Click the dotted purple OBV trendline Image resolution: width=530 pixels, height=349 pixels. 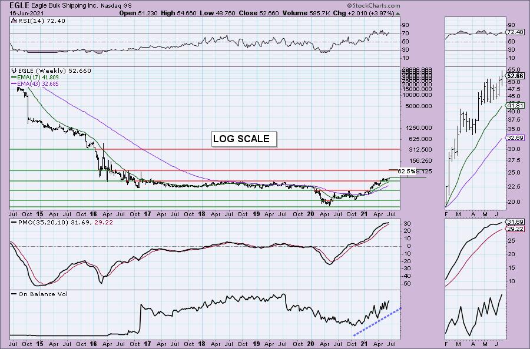(377, 322)
